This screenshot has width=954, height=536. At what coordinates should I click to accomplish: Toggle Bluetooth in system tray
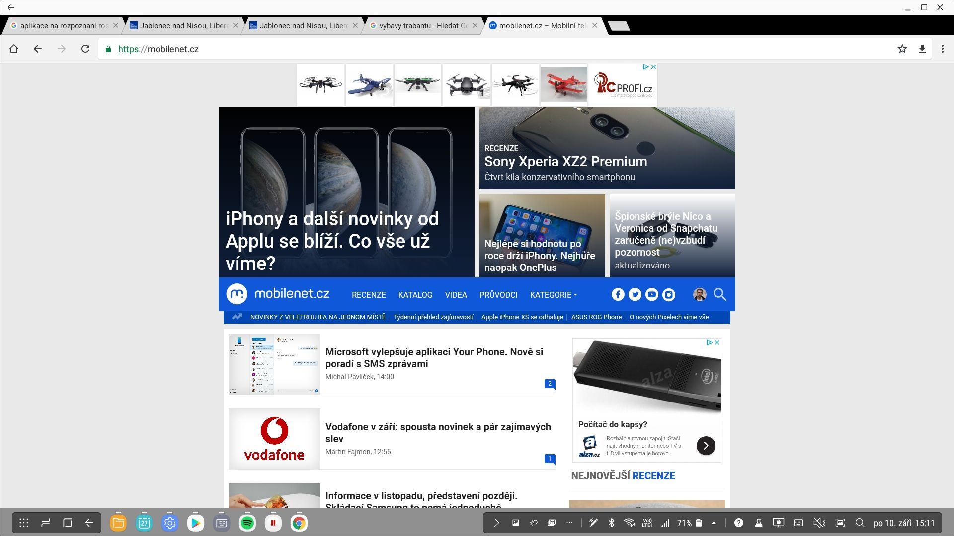612,523
